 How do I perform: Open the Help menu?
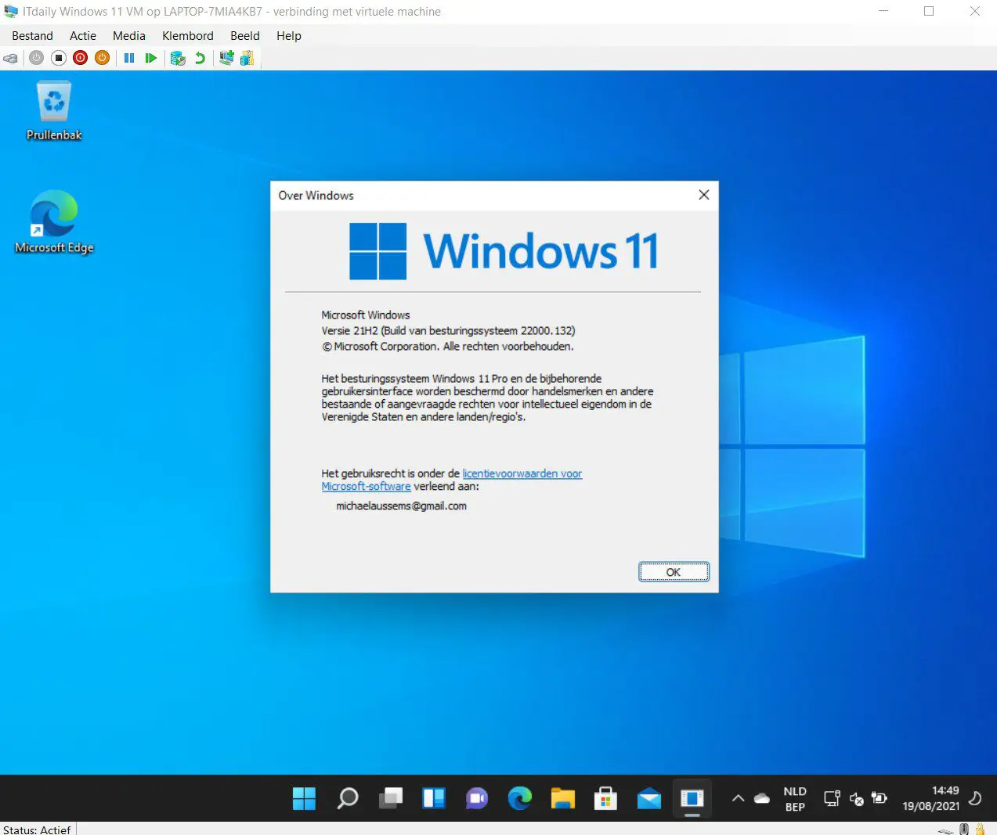pos(289,36)
